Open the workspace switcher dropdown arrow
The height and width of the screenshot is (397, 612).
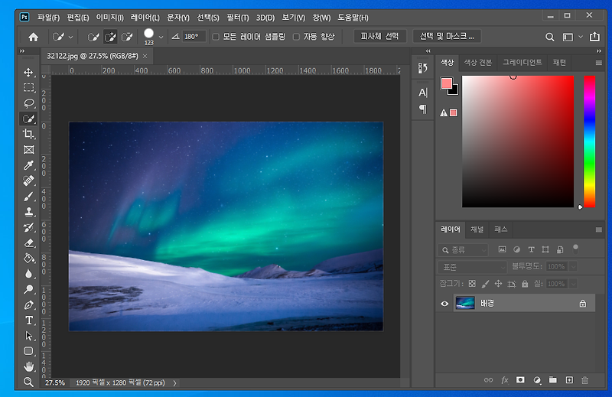(x=581, y=37)
